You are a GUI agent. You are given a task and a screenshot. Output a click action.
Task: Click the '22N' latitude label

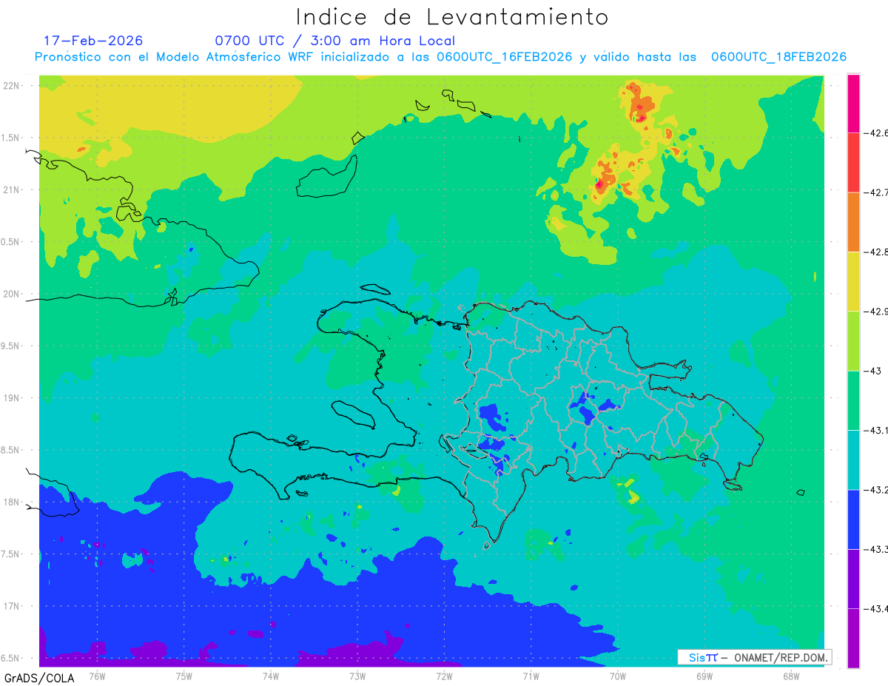tap(12, 85)
